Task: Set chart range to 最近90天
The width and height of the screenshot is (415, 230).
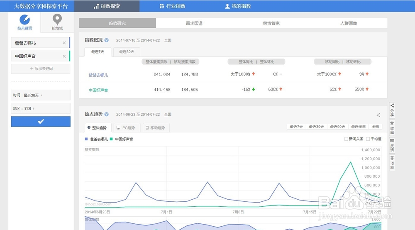Action: pyautogui.click(x=337, y=127)
